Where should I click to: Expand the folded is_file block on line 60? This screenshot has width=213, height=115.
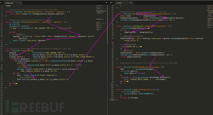click(x=148, y=28)
